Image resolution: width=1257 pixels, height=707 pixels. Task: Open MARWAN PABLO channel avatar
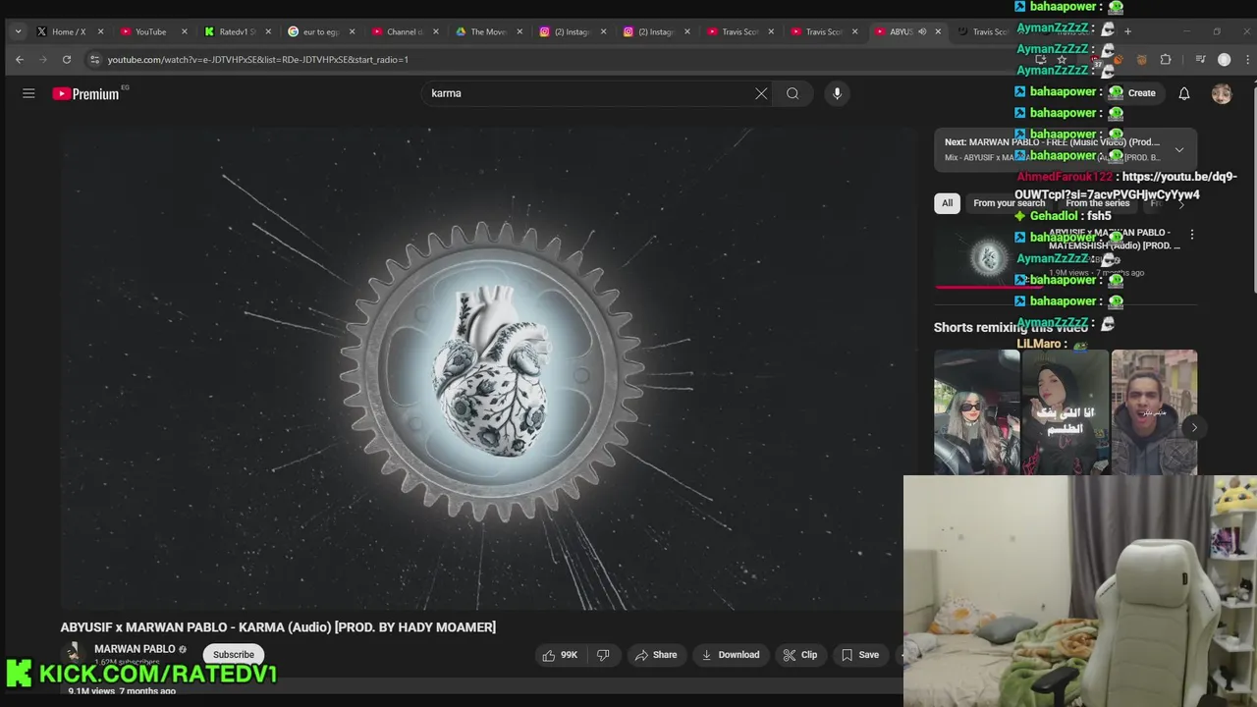coord(72,653)
